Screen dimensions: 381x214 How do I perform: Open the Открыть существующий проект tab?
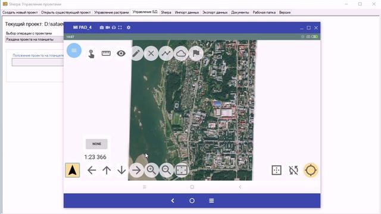(65, 12)
